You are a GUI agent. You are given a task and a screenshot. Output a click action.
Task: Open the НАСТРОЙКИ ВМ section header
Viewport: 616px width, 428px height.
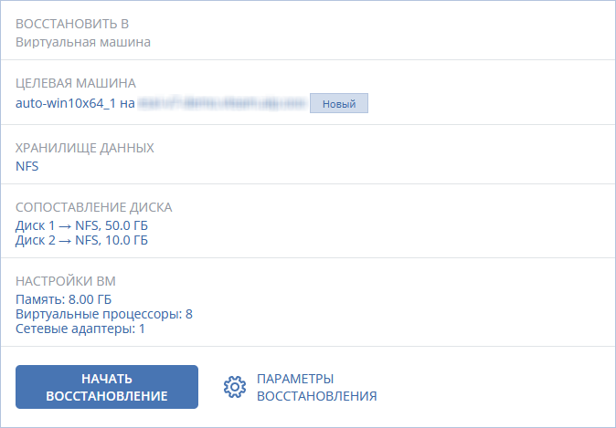pyautogui.click(x=66, y=281)
